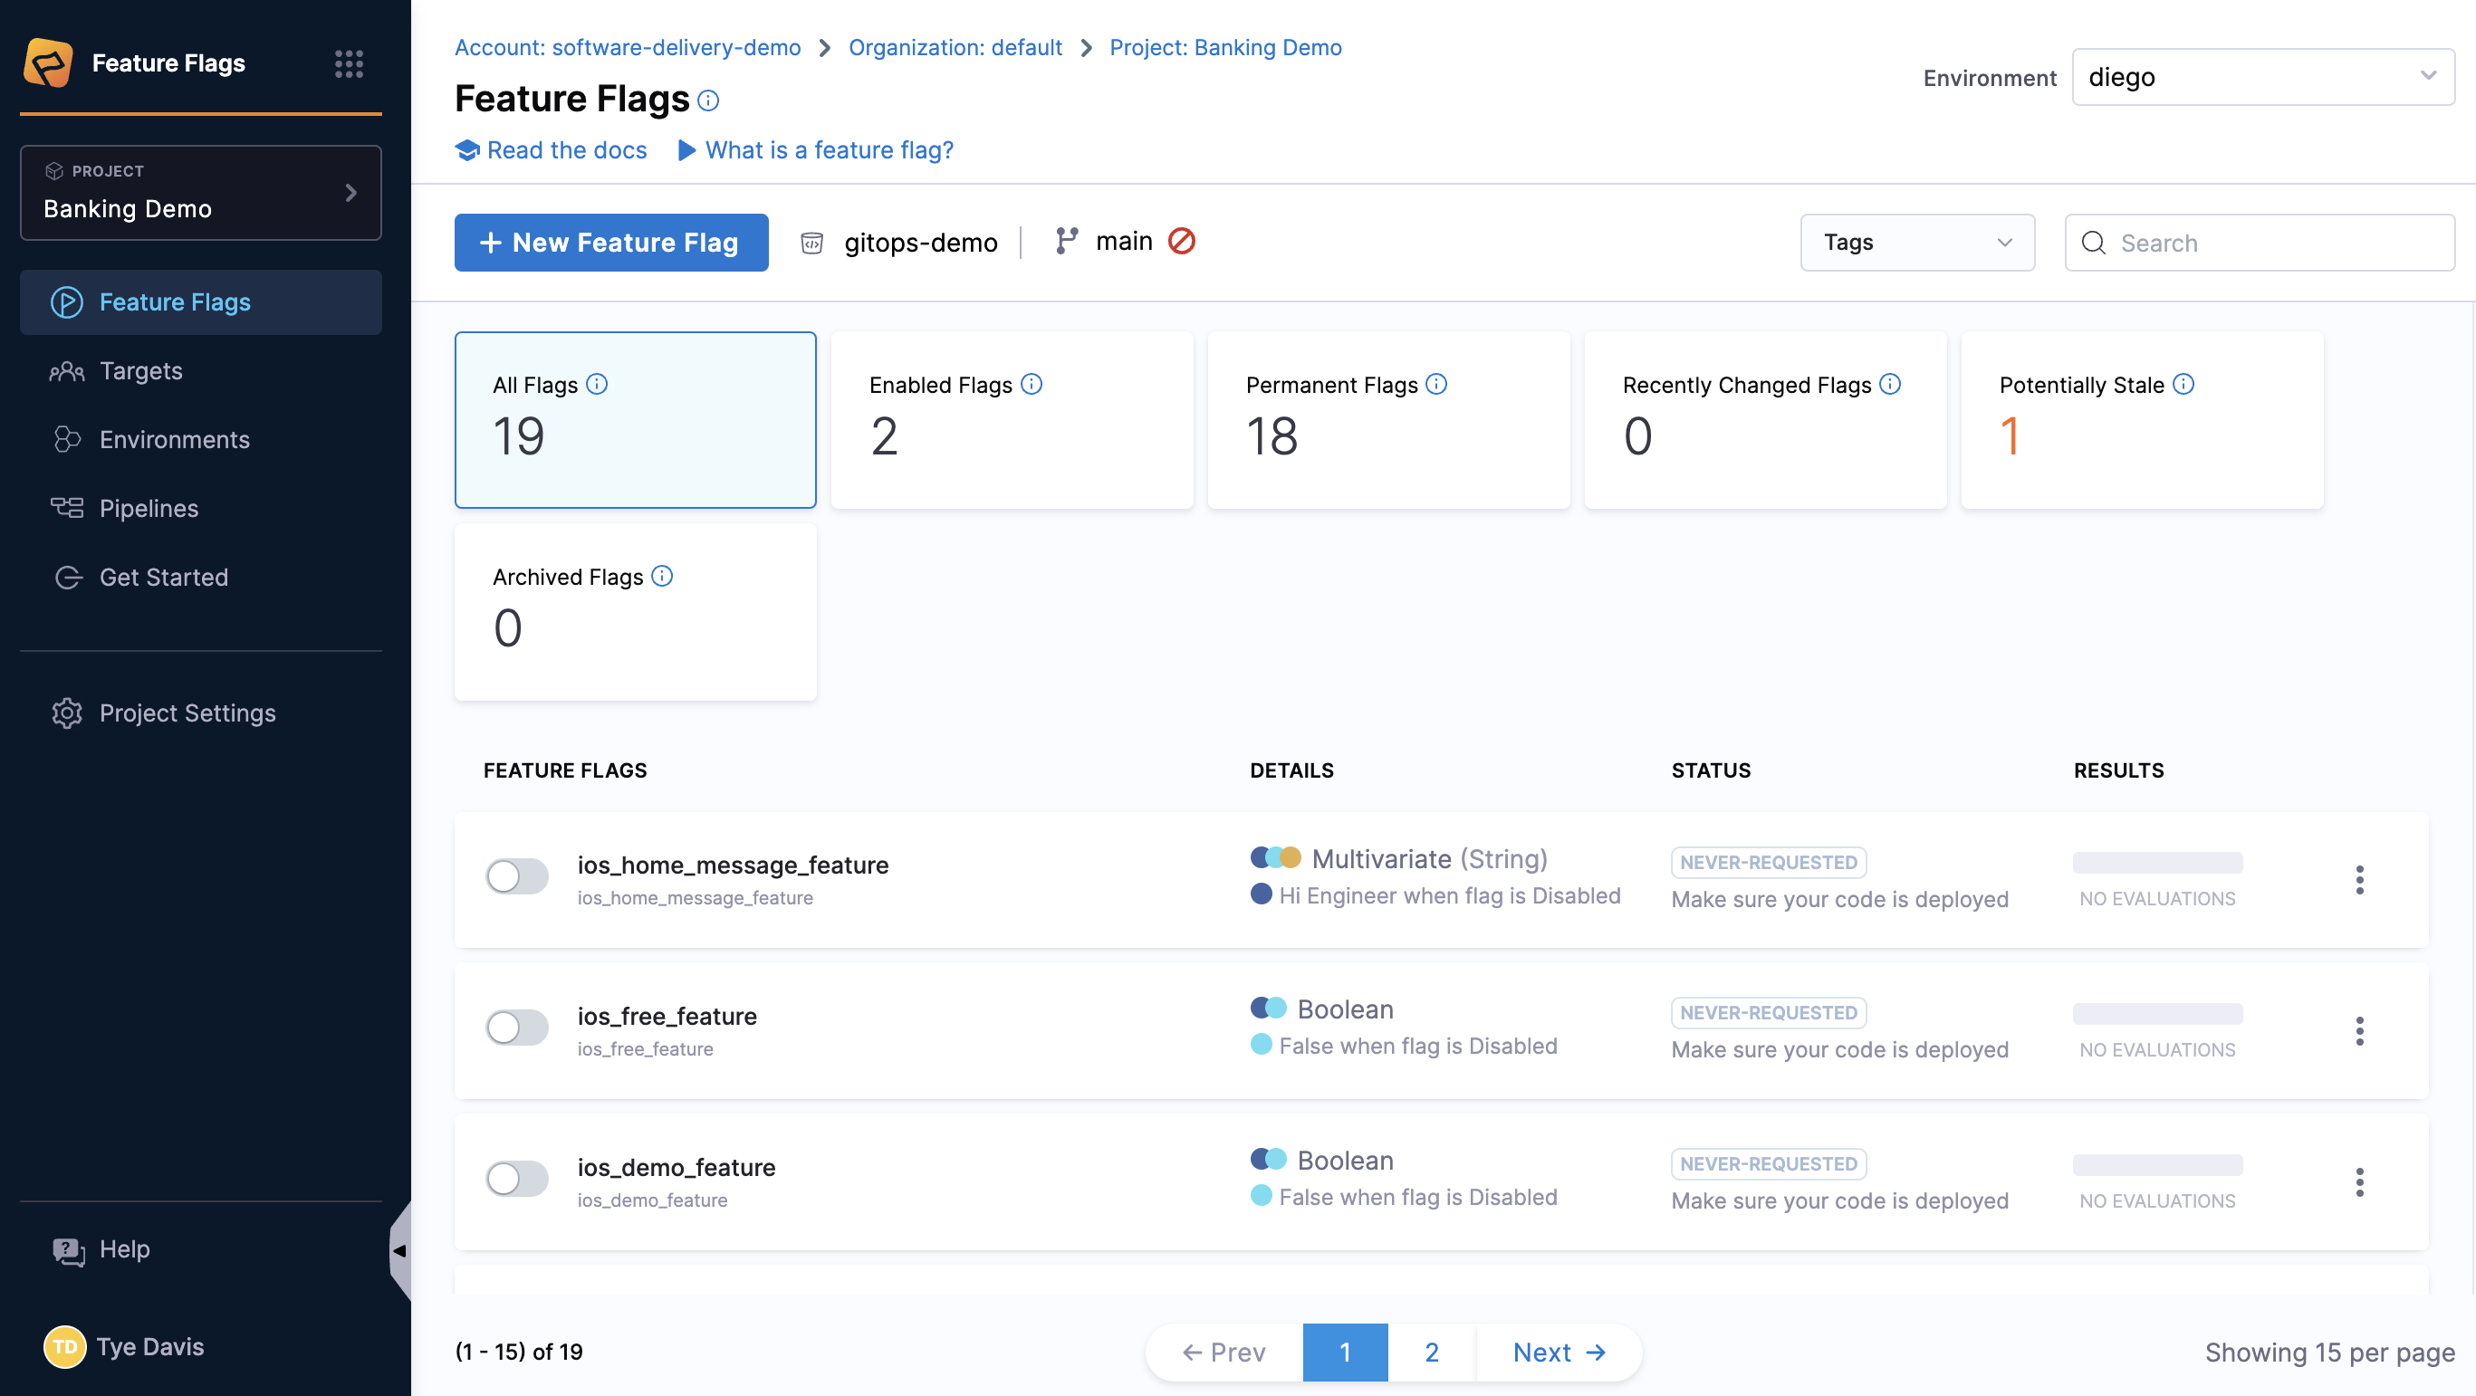Collapse the sidebar with the arrow handle
Viewport: 2476px width, 1396px height.
400,1251
